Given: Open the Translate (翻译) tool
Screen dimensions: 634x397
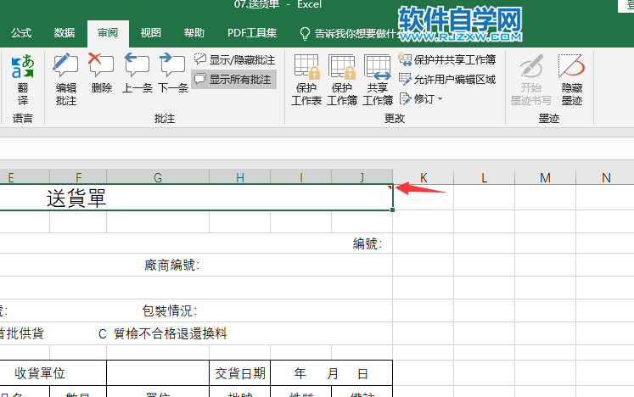Looking at the screenshot, I should coord(23,79).
